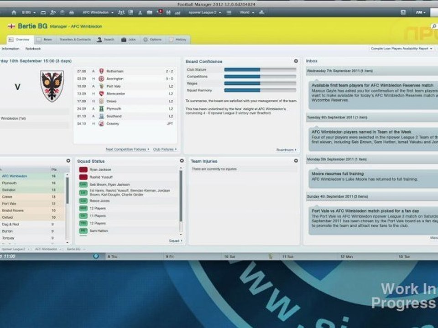The image size is (438, 328).
Task: Open Team Injuries panel settings gear
Action: tap(296, 161)
